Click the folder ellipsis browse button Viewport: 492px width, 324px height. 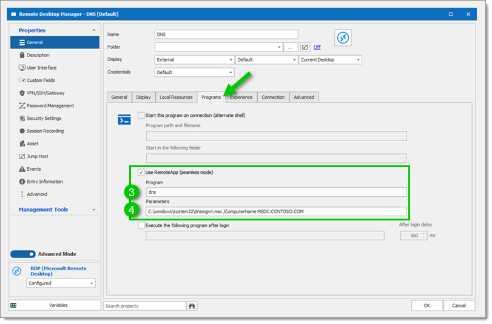pyautogui.click(x=291, y=47)
